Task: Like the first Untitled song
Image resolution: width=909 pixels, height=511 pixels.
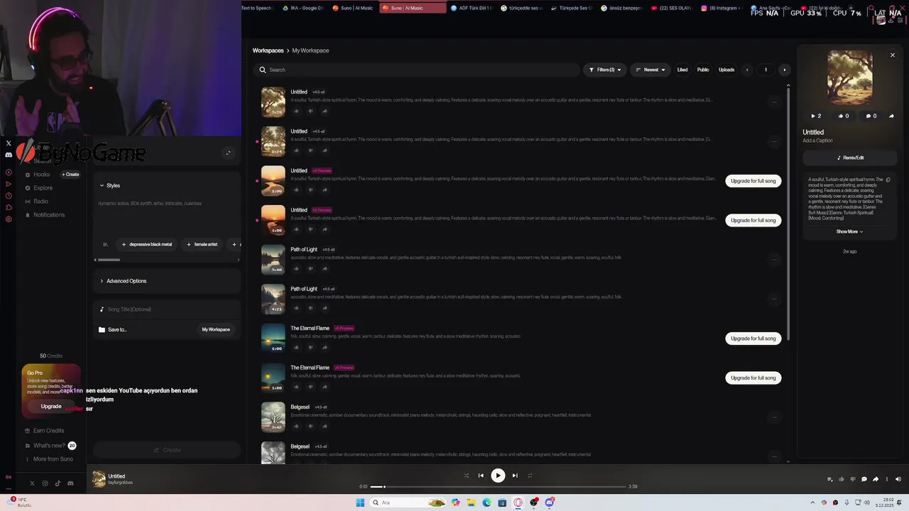Action: (297, 111)
